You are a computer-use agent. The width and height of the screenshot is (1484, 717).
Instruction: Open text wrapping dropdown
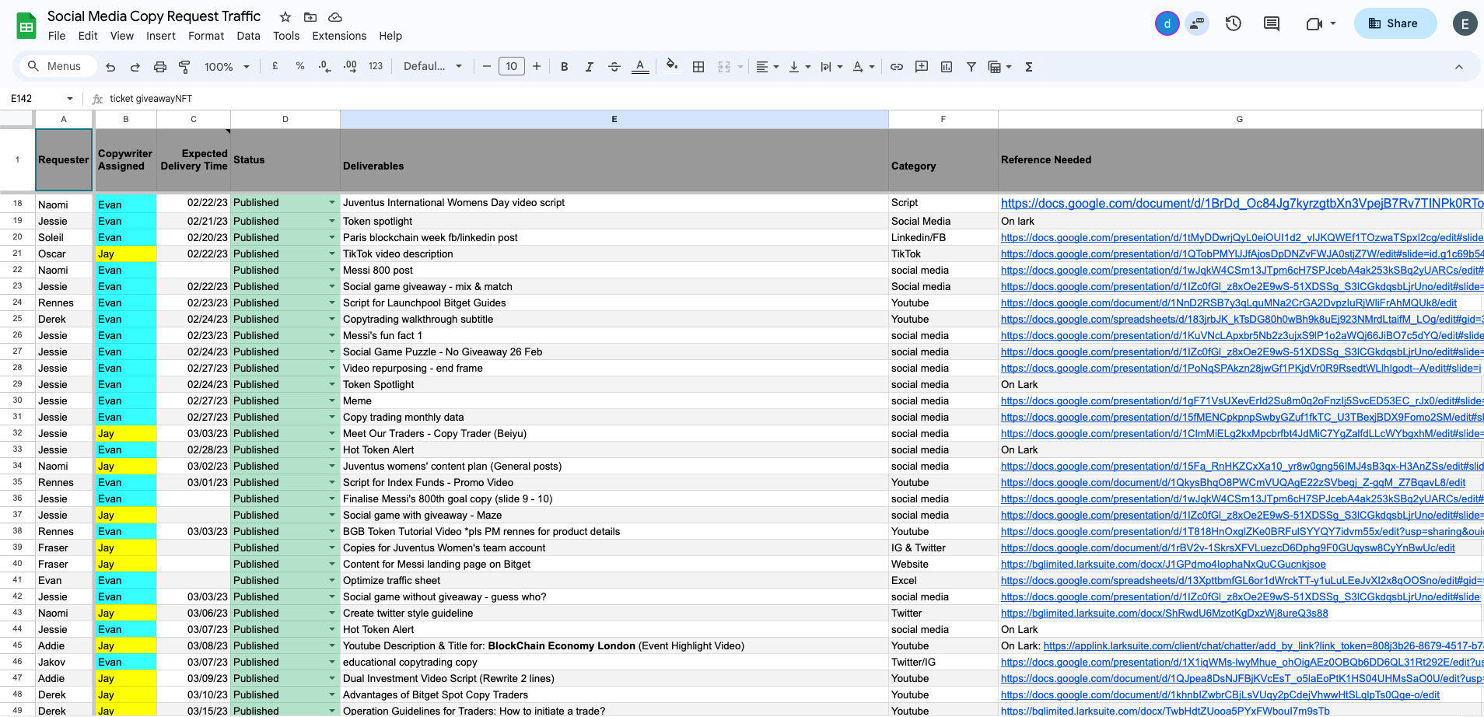point(831,67)
